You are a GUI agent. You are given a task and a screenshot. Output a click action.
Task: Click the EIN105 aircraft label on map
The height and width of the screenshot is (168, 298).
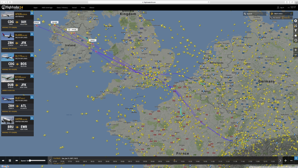[74, 29]
